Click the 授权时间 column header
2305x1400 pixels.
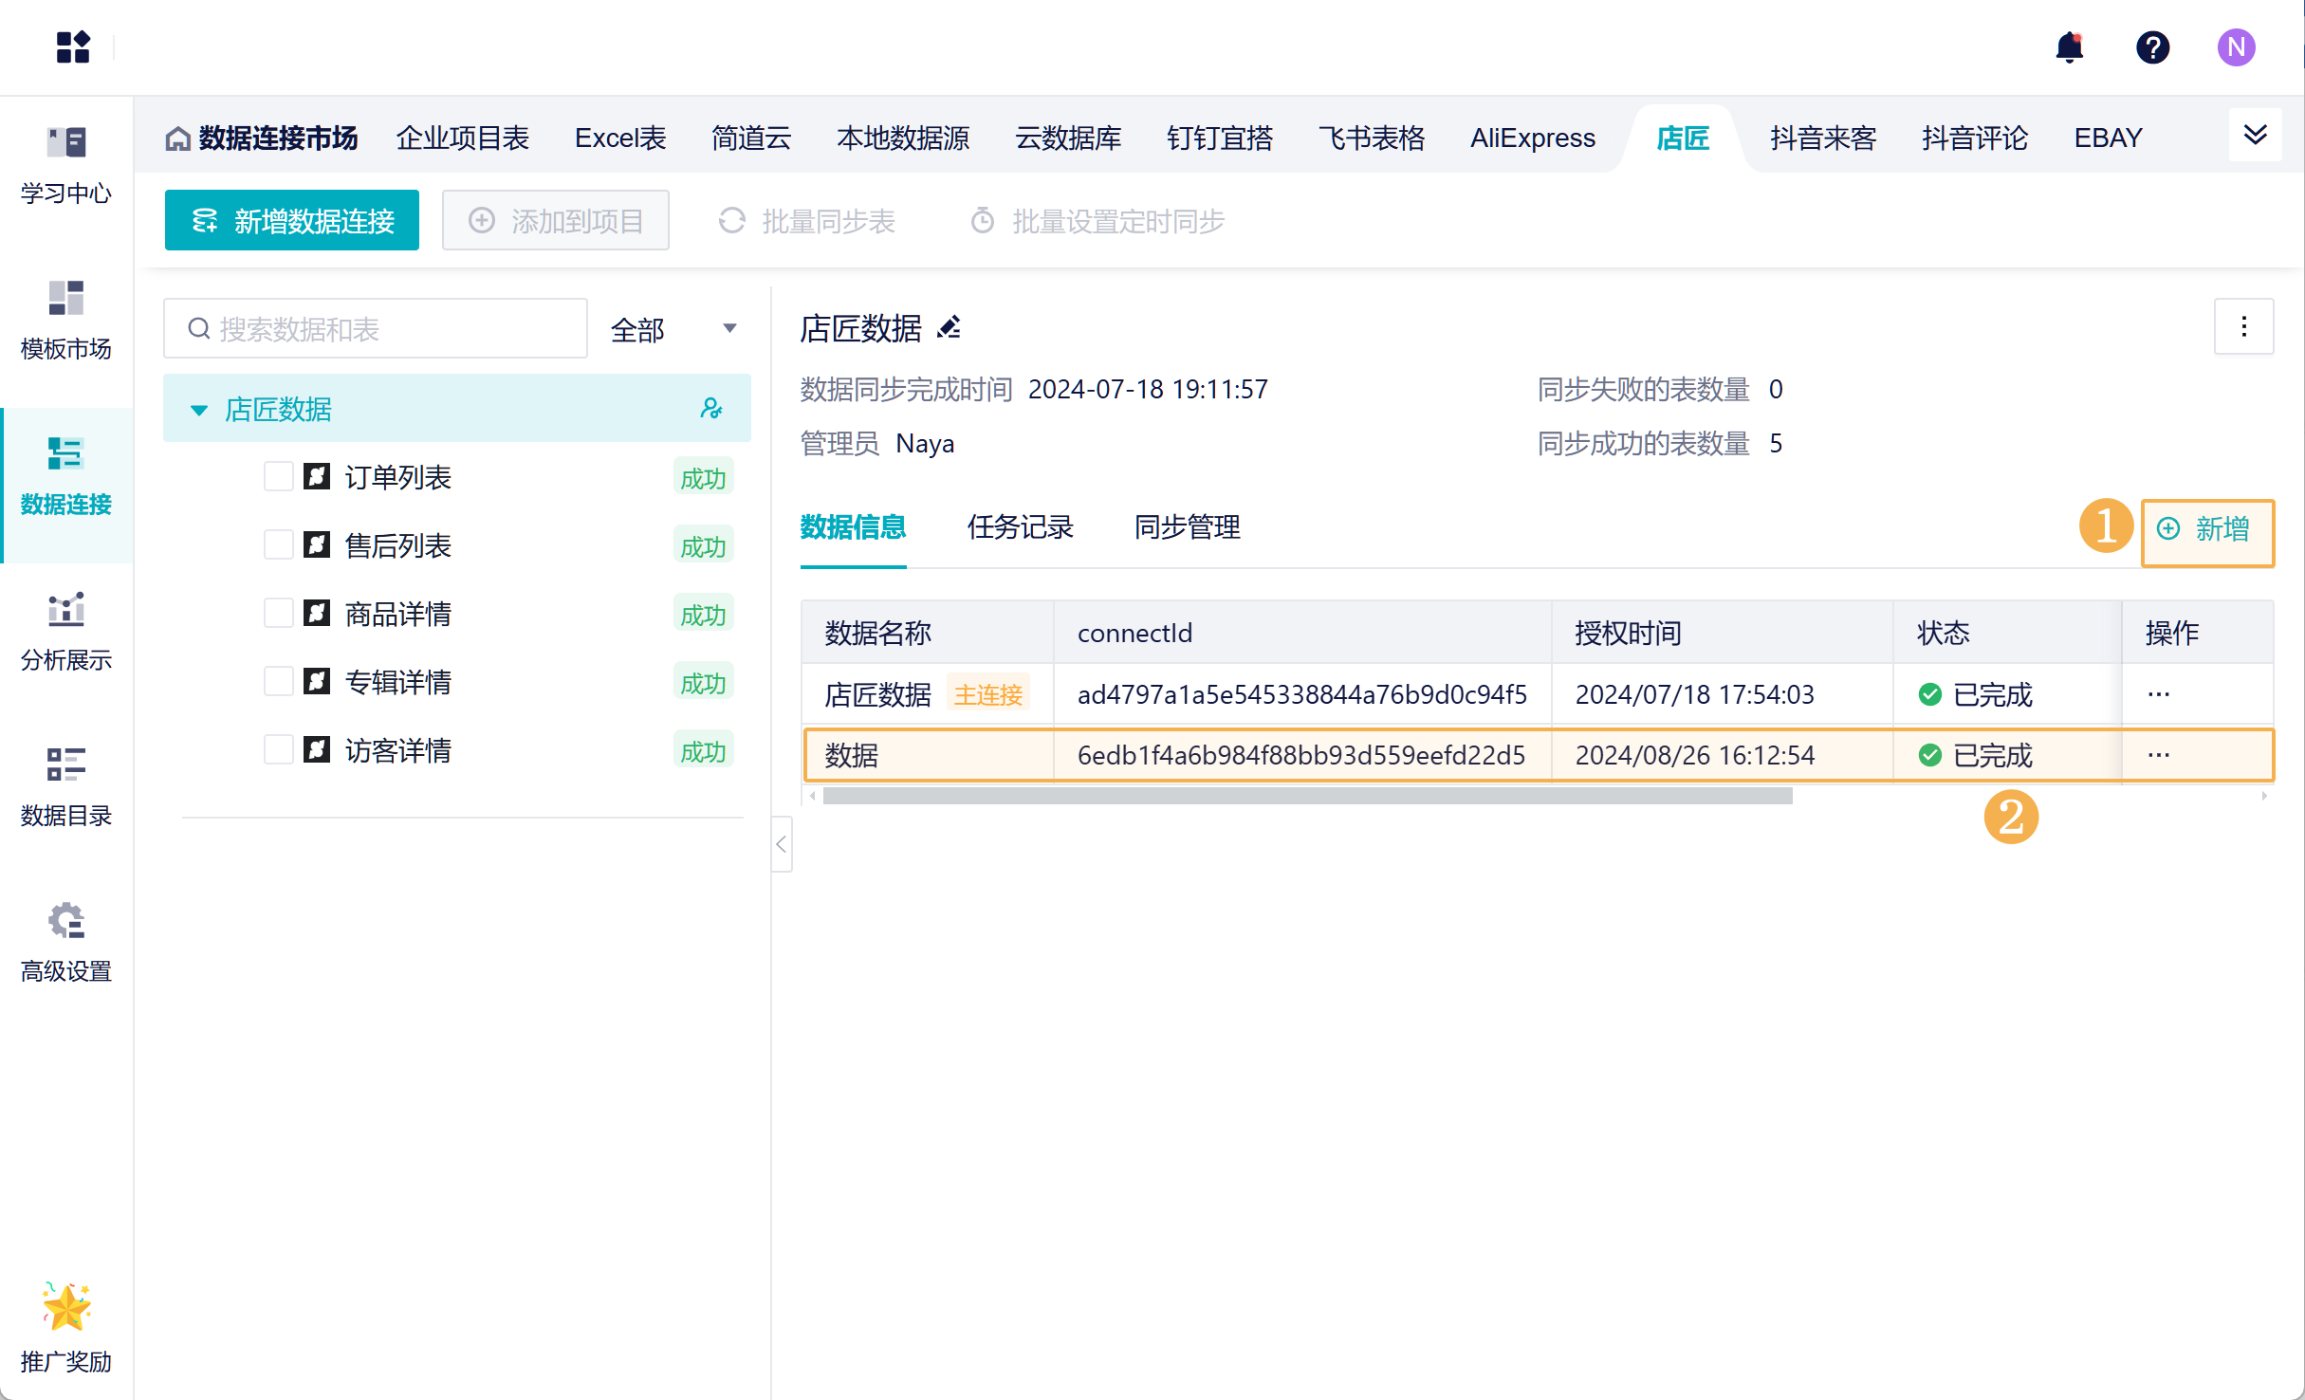(1722, 633)
